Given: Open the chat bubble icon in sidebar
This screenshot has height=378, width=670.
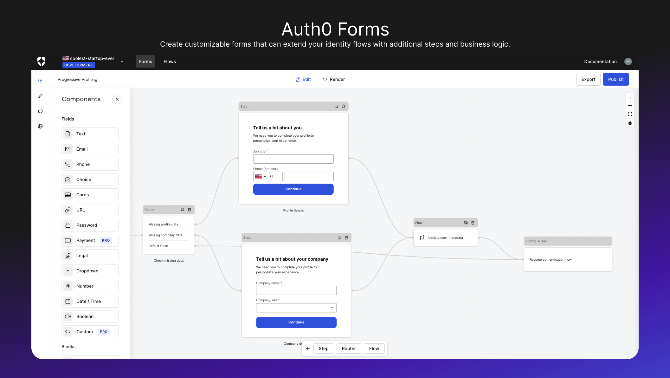Looking at the screenshot, I should [x=40, y=111].
